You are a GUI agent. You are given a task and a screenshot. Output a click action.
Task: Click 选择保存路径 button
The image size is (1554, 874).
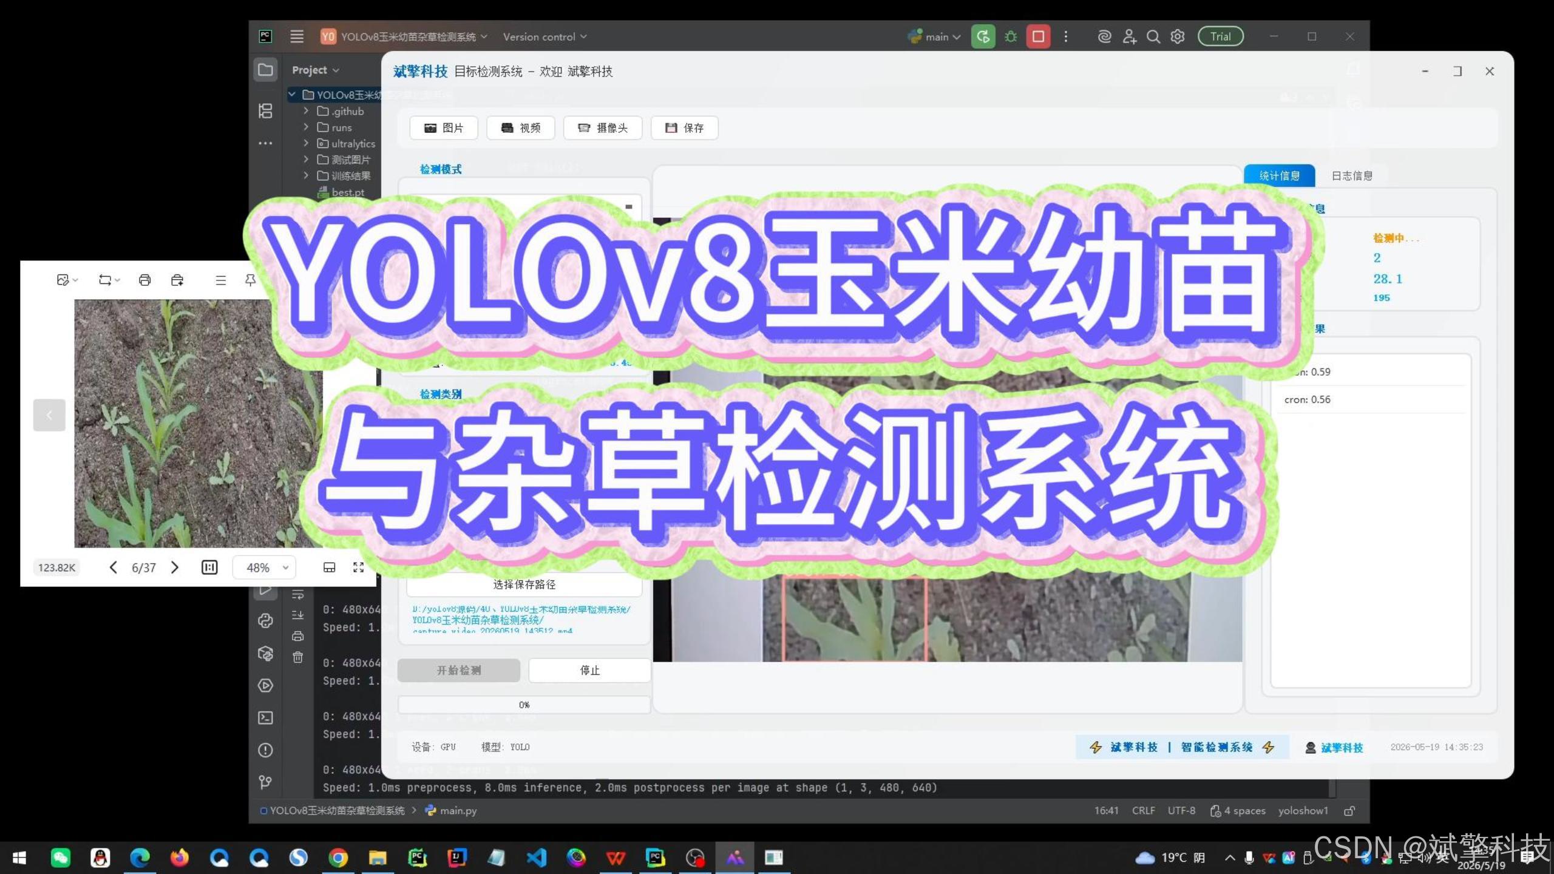point(524,584)
